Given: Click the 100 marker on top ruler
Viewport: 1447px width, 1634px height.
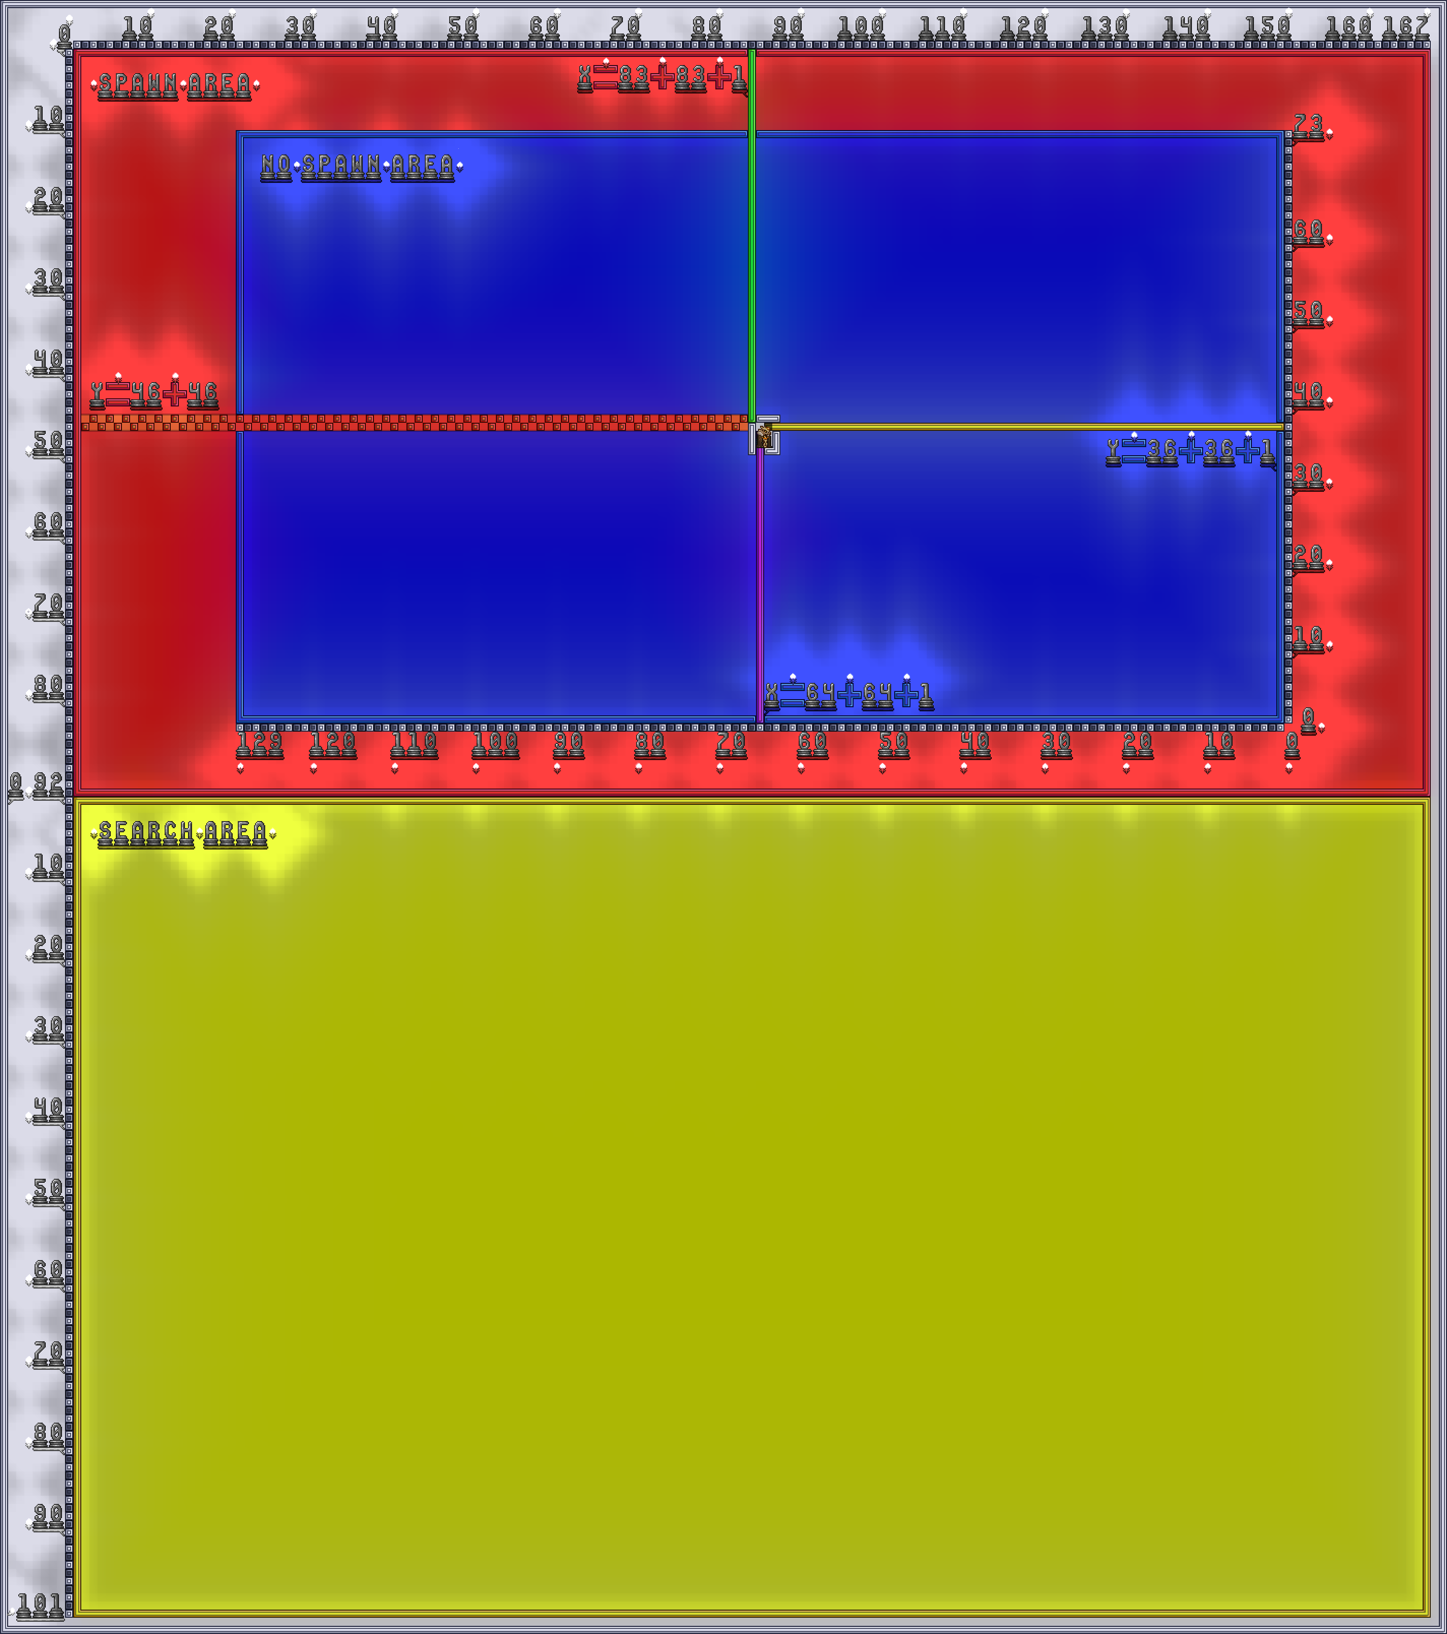Looking at the screenshot, I should 861,26.
